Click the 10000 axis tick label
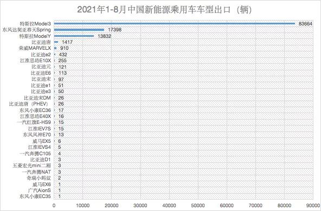The width and height of the screenshot is (321, 211). coord(82,206)
